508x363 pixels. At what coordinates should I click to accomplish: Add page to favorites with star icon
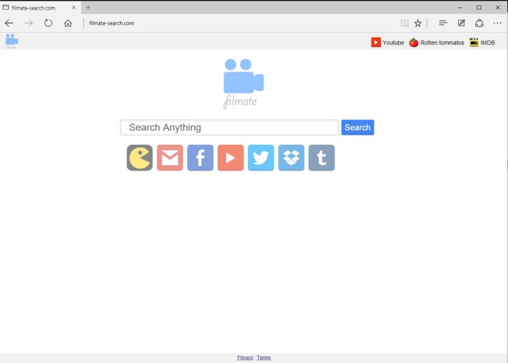pyautogui.click(x=418, y=23)
